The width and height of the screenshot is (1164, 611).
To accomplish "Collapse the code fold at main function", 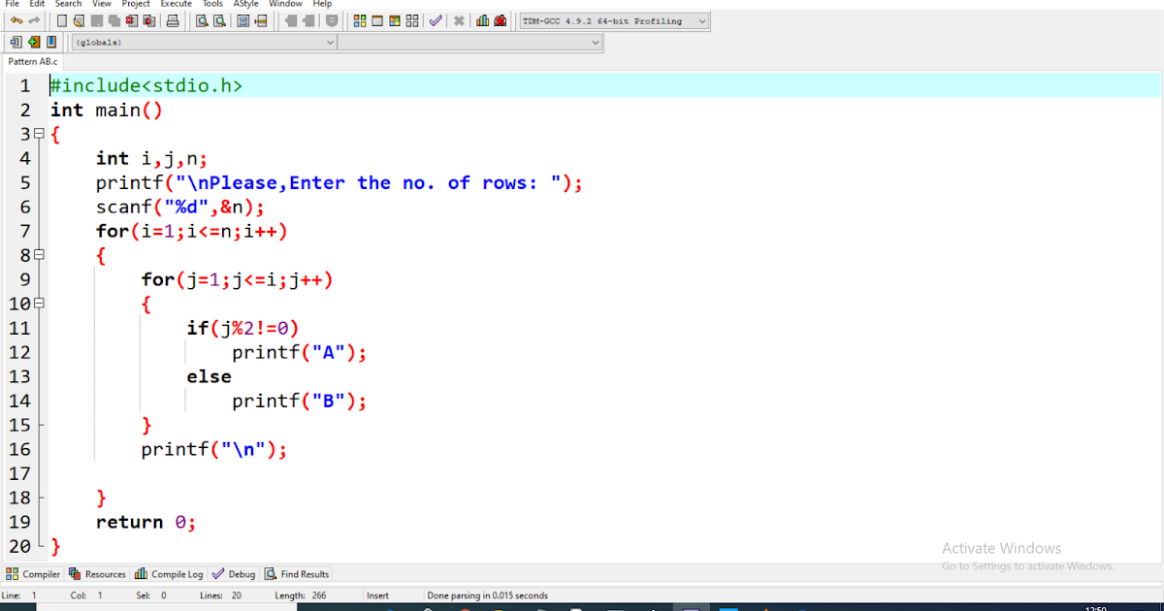I will (x=37, y=134).
